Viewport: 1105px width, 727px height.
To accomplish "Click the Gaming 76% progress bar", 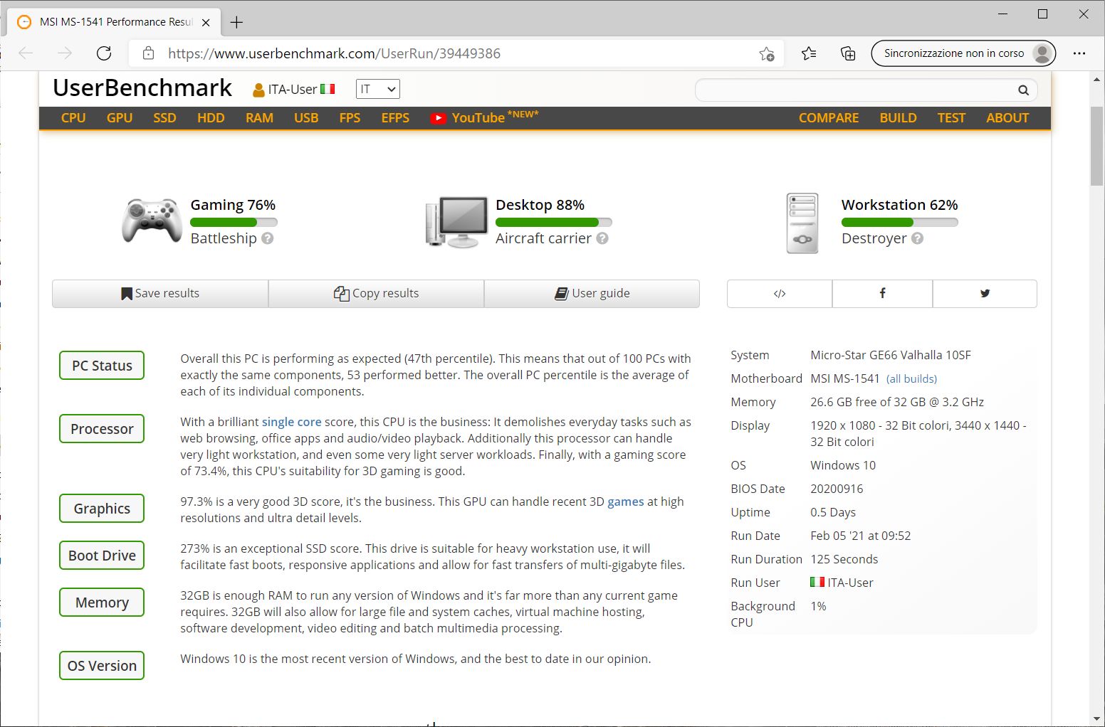I will coord(234,223).
